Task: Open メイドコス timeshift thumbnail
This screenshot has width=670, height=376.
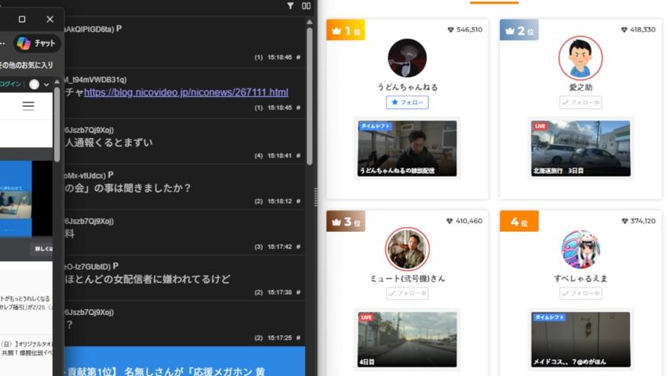Action: [581, 339]
